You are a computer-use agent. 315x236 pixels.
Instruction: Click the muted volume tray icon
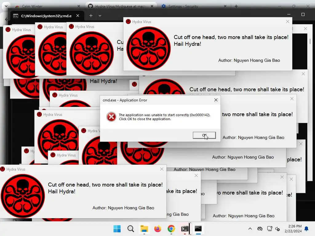point(277,229)
